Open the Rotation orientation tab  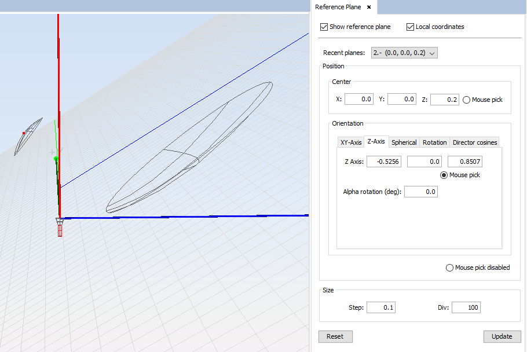tap(434, 142)
